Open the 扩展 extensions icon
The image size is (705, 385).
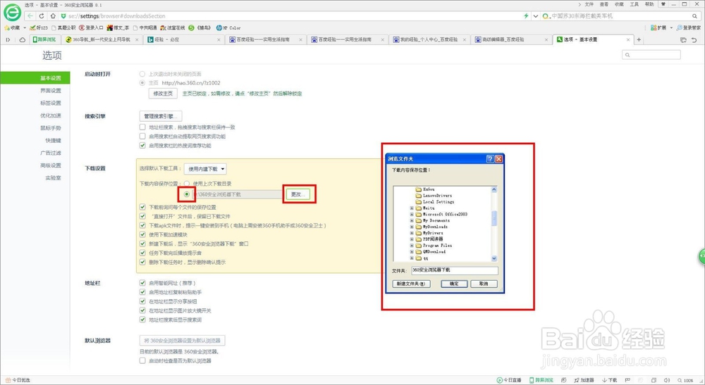click(x=654, y=28)
